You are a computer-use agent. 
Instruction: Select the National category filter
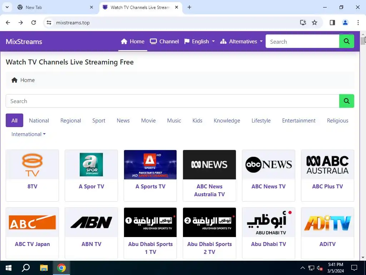(x=39, y=120)
